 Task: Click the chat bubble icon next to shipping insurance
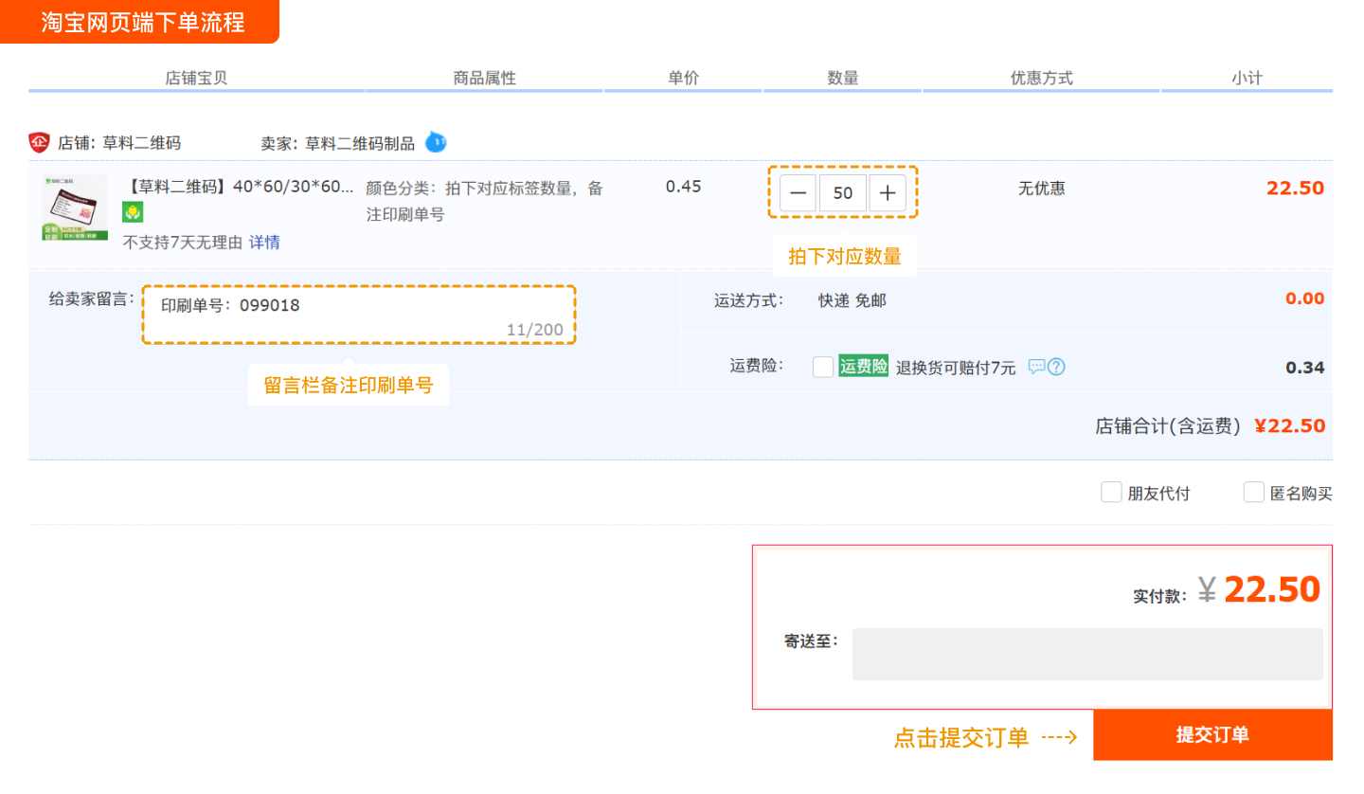point(1038,367)
